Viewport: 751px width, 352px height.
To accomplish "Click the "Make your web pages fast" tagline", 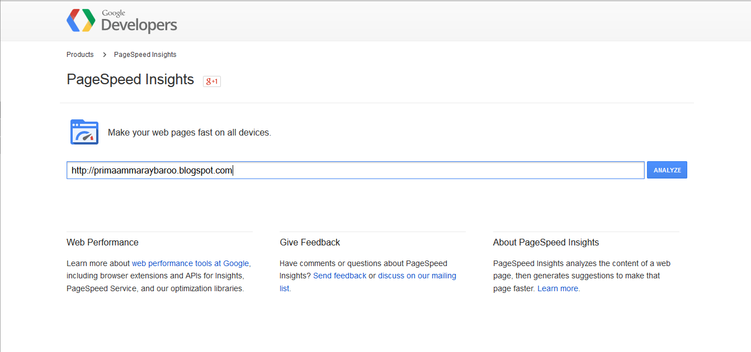I will (x=189, y=133).
